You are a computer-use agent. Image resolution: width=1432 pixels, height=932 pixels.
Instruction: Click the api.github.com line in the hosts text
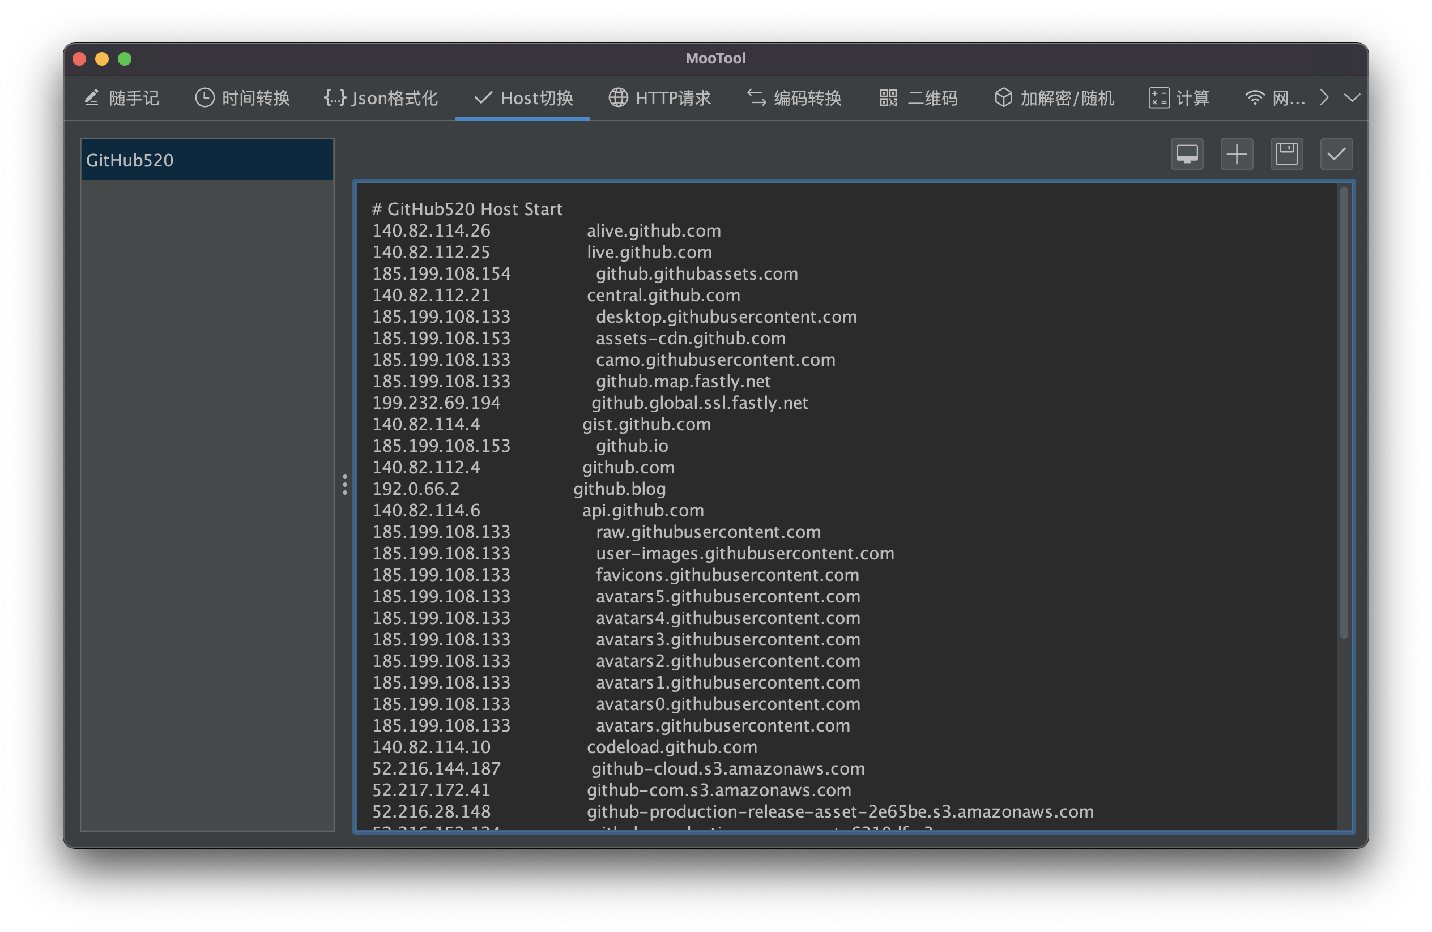(x=642, y=511)
